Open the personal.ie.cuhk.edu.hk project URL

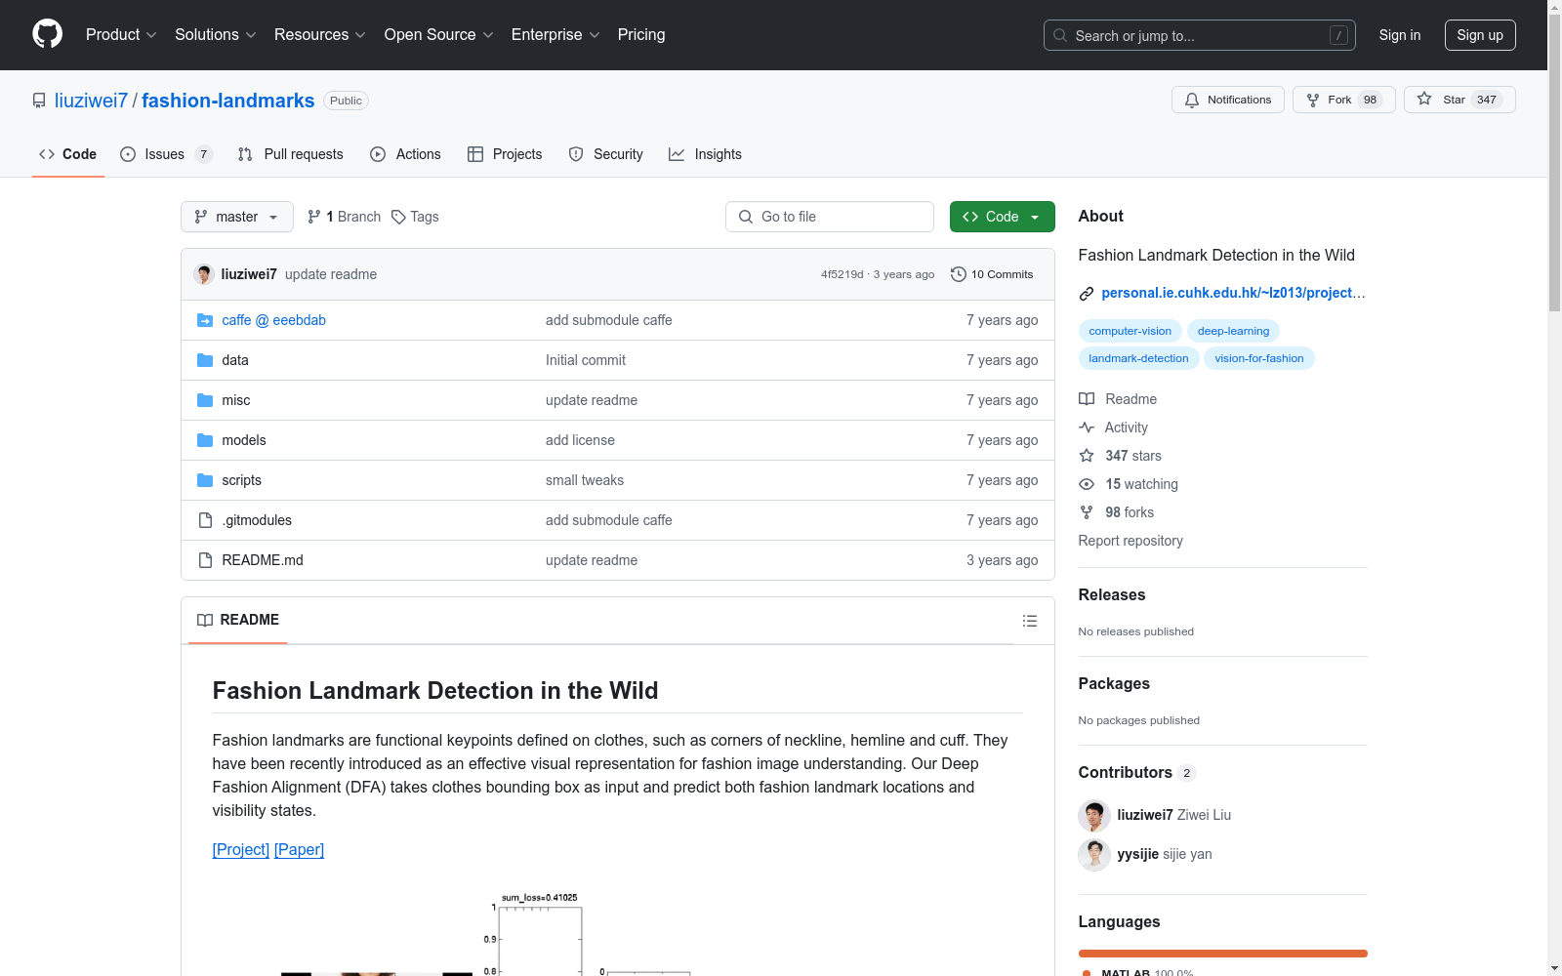(x=1233, y=293)
